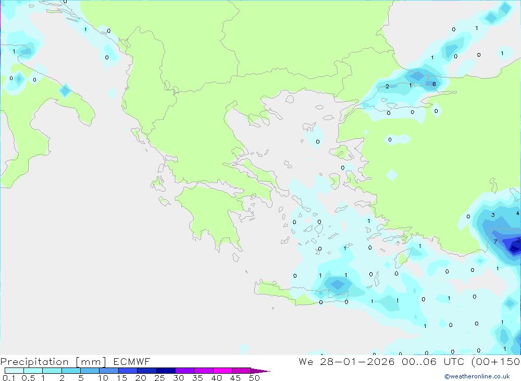Click the '(00+150' forecast offset text
521x381 pixels.
(x=496, y=361)
